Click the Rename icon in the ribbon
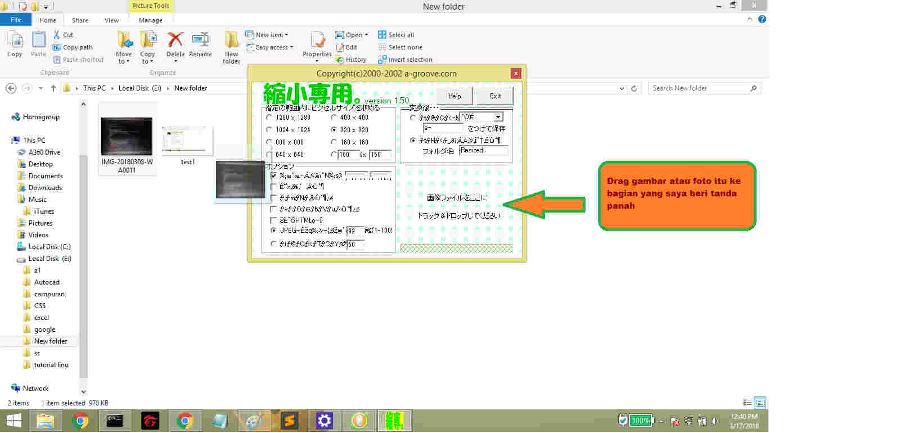900x433 pixels. [200, 39]
